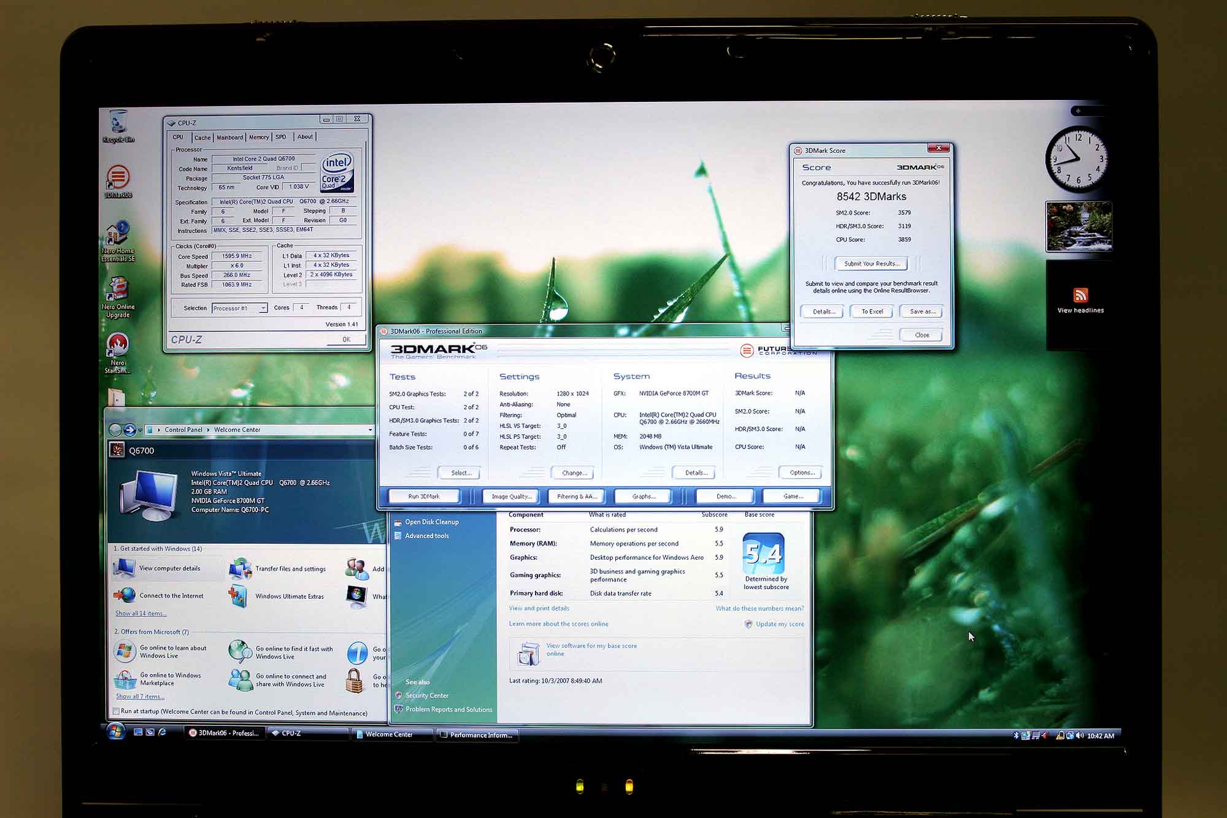This screenshot has height=818, width=1227.
Task: Click Windows Ultimate Extras icon
Action: [238, 596]
